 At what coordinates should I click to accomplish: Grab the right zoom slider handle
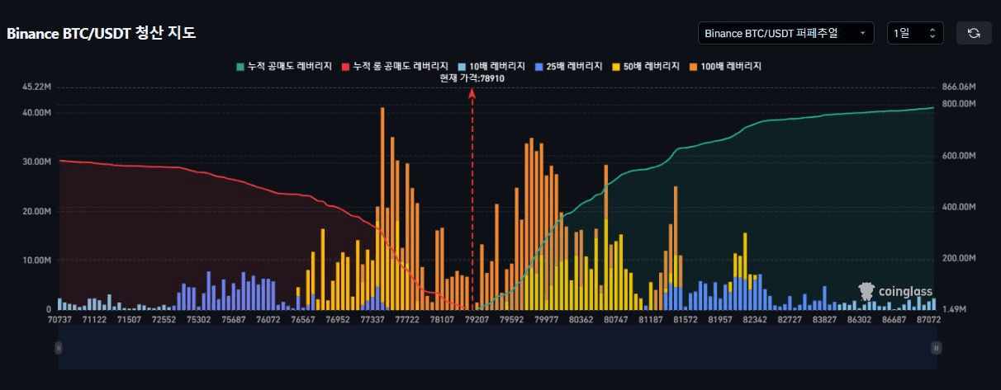click(x=937, y=348)
